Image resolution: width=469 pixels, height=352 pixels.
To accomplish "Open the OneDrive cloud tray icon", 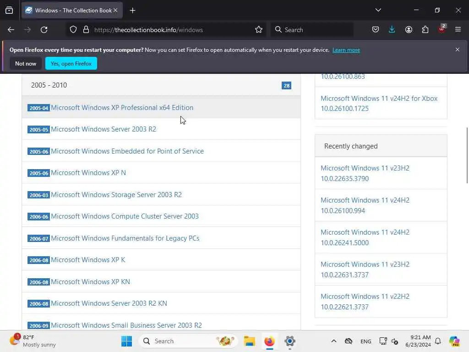I will pyautogui.click(x=349, y=341).
